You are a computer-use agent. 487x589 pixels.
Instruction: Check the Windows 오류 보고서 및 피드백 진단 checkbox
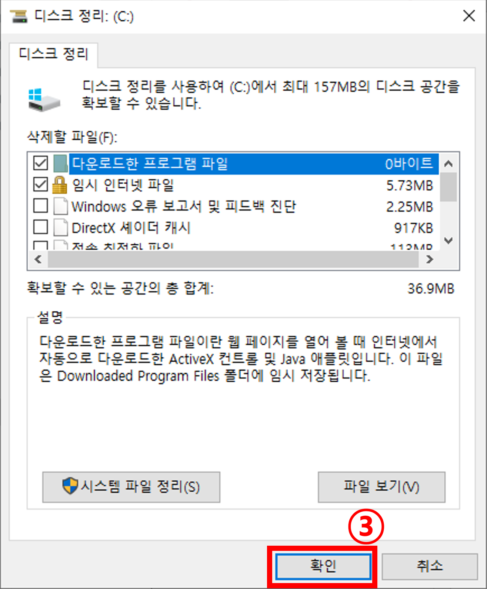40,206
